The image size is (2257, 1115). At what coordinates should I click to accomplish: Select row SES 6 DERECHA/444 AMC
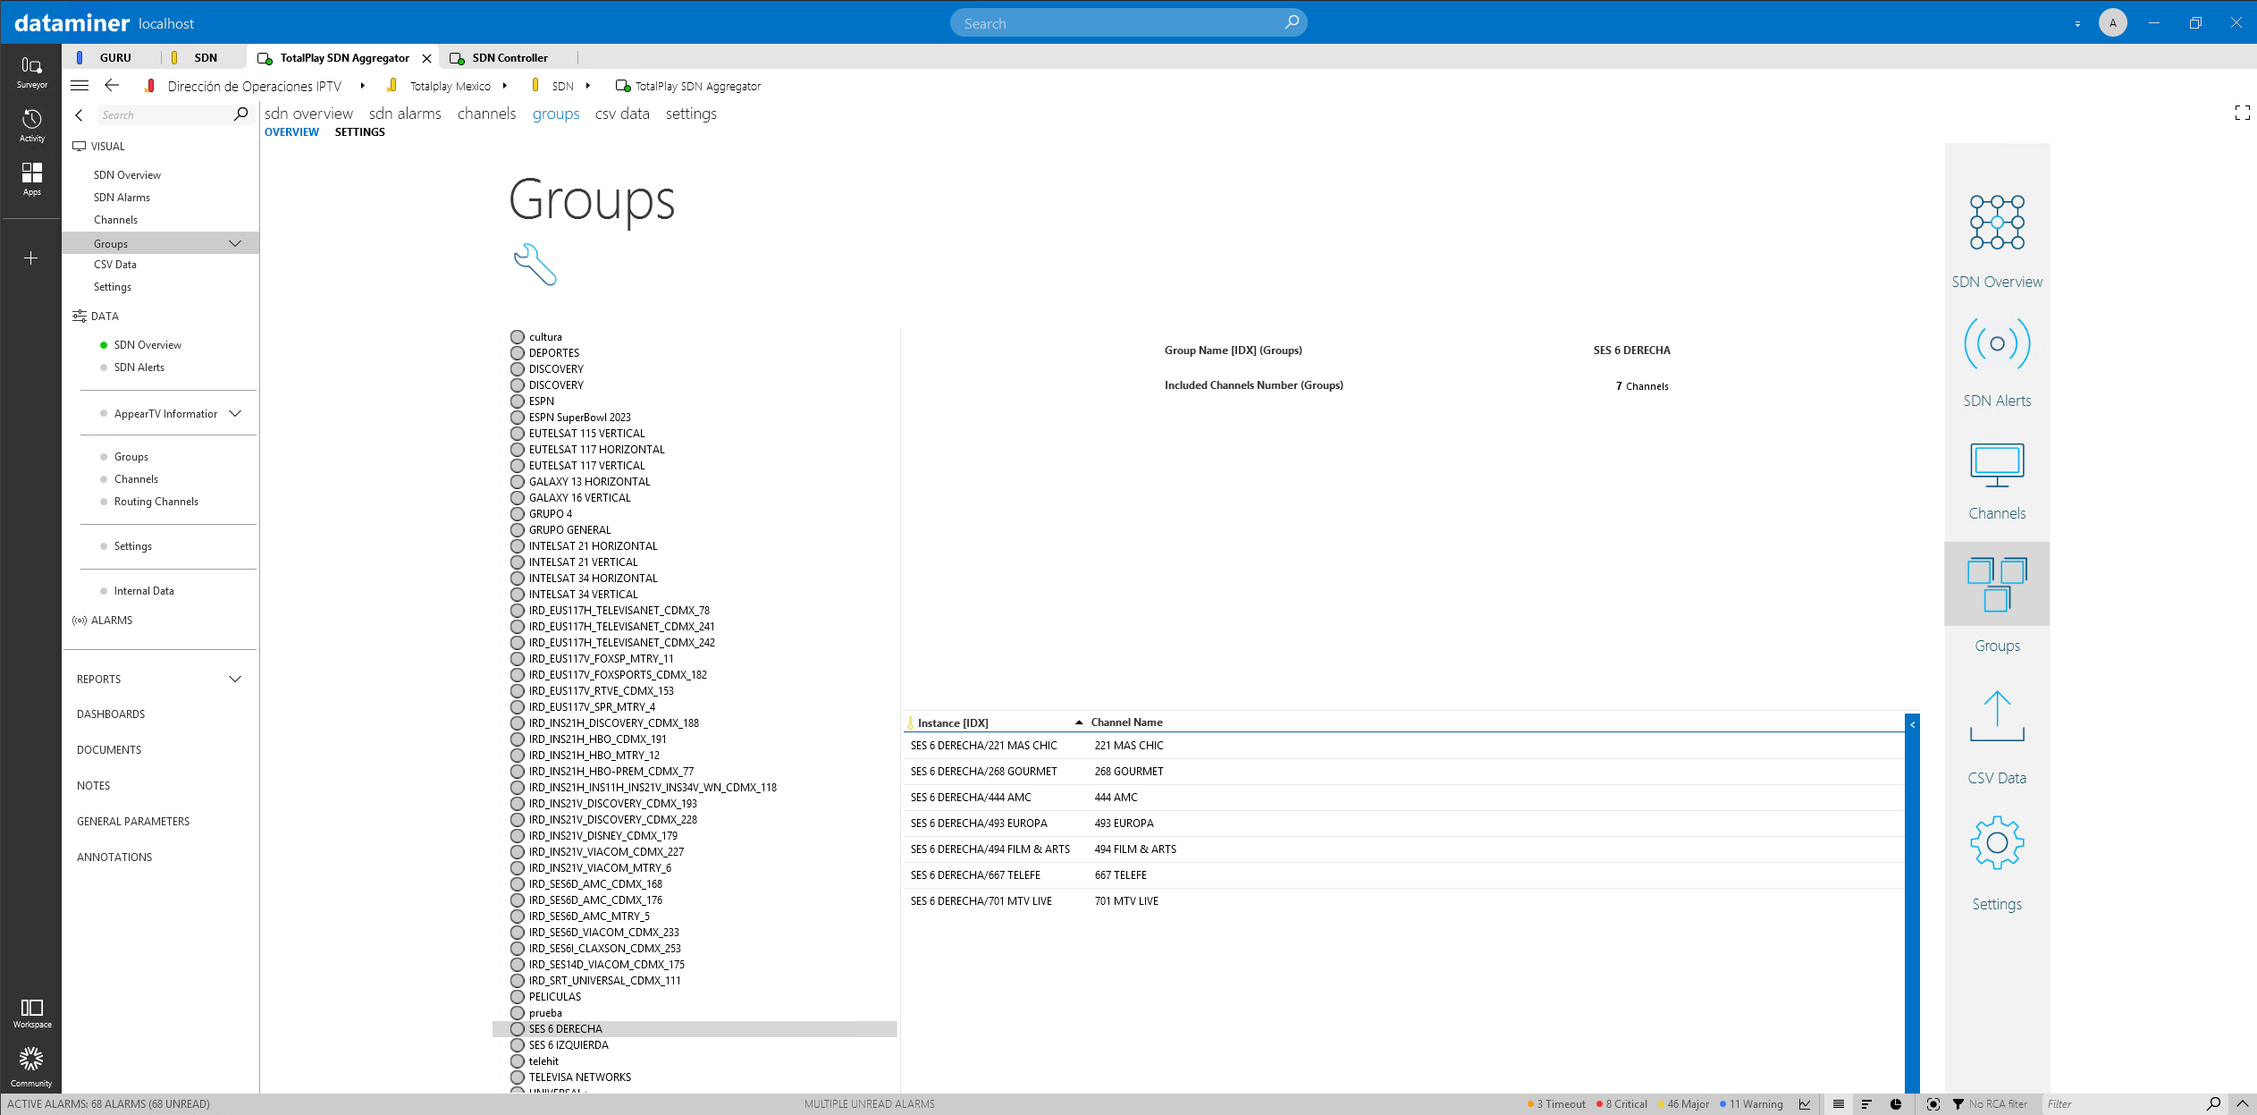coord(1403,798)
